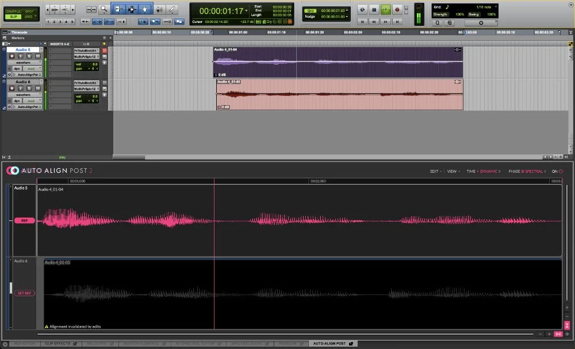Screen dimensions: 575x349
Task: Mute the Audio 6 track
Action: (x=37, y=88)
